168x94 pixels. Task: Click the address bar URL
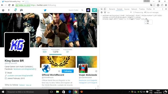pyautogui.click(x=43, y=5)
